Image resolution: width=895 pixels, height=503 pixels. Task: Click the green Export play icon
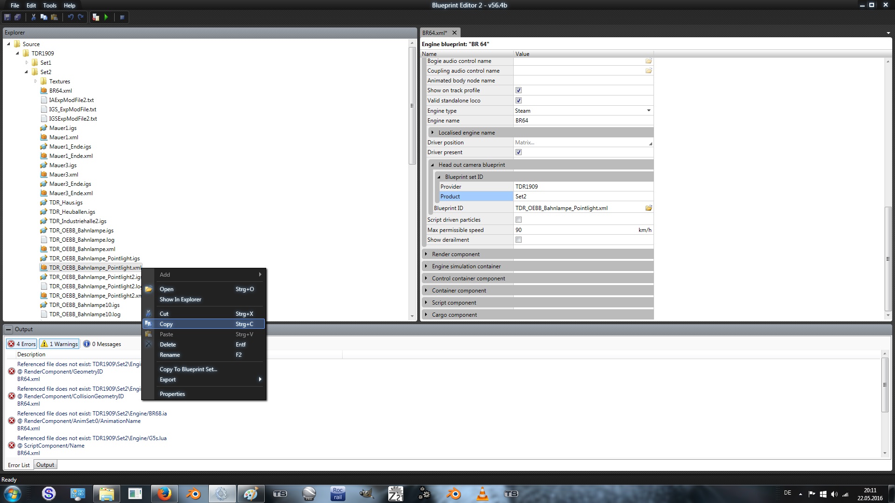tap(106, 17)
